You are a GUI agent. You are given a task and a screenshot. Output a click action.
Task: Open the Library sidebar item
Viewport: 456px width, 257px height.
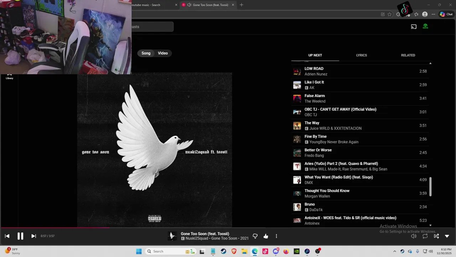coord(9,76)
